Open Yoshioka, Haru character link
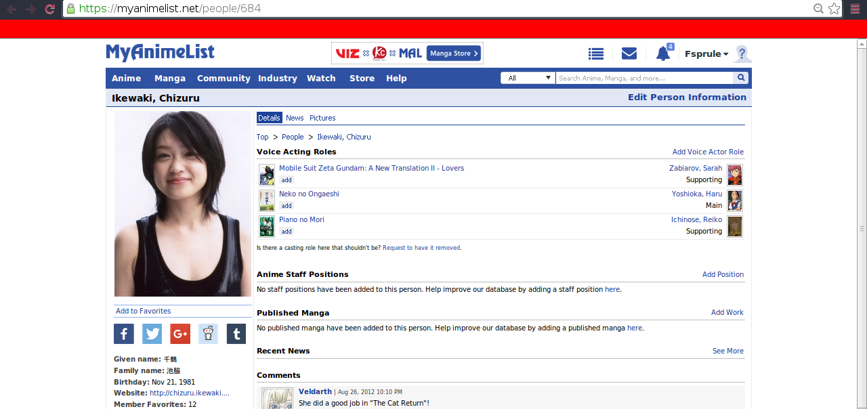This screenshot has height=409, width=867. [x=697, y=194]
